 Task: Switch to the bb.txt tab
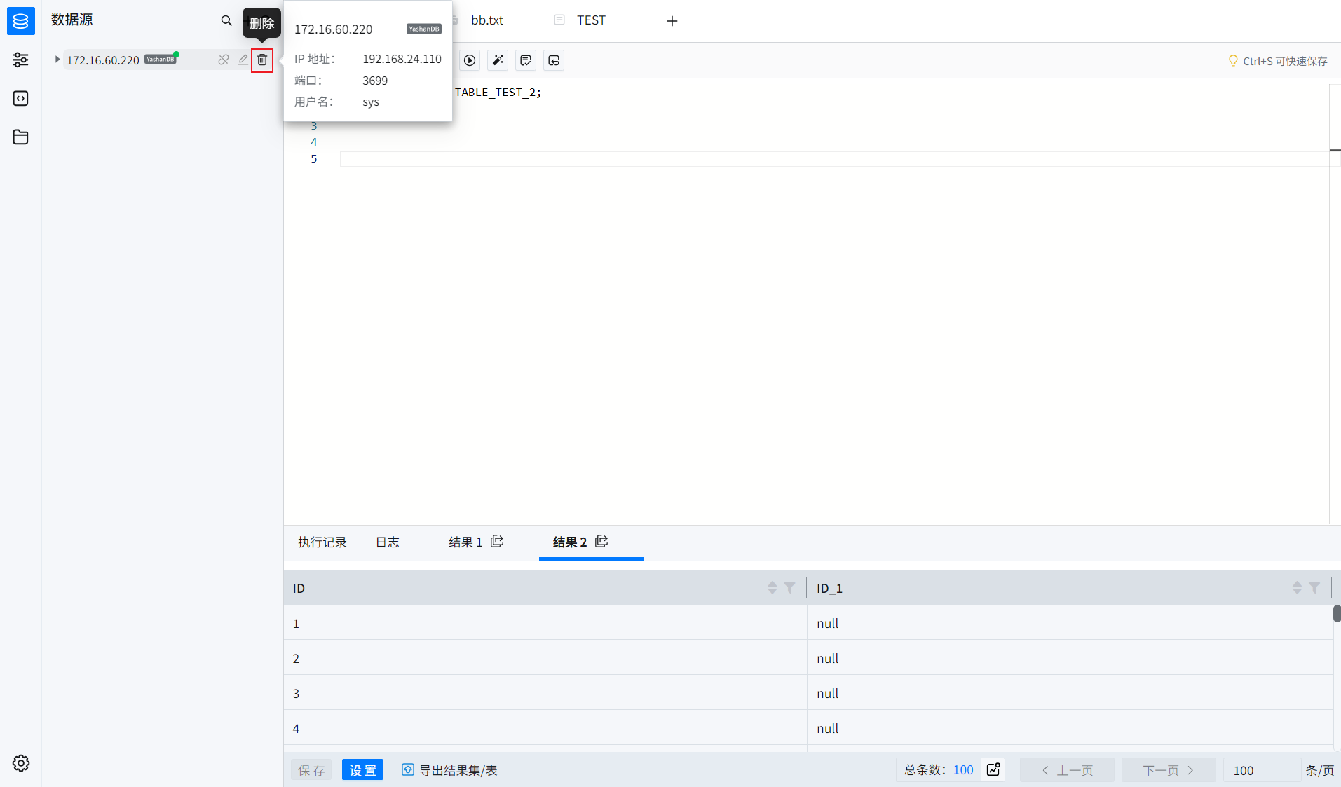point(487,20)
